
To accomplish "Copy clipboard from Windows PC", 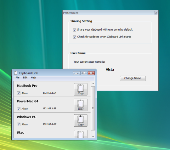I will point(81,120).
